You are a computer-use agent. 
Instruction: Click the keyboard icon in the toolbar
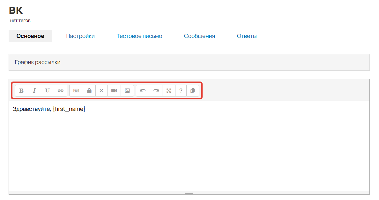click(x=76, y=91)
